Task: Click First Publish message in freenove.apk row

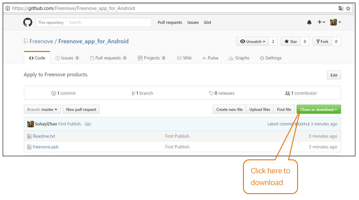Action: [x=177, y=147]
